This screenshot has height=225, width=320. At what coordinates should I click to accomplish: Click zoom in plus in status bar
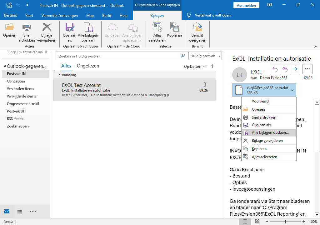click(304, 222)
